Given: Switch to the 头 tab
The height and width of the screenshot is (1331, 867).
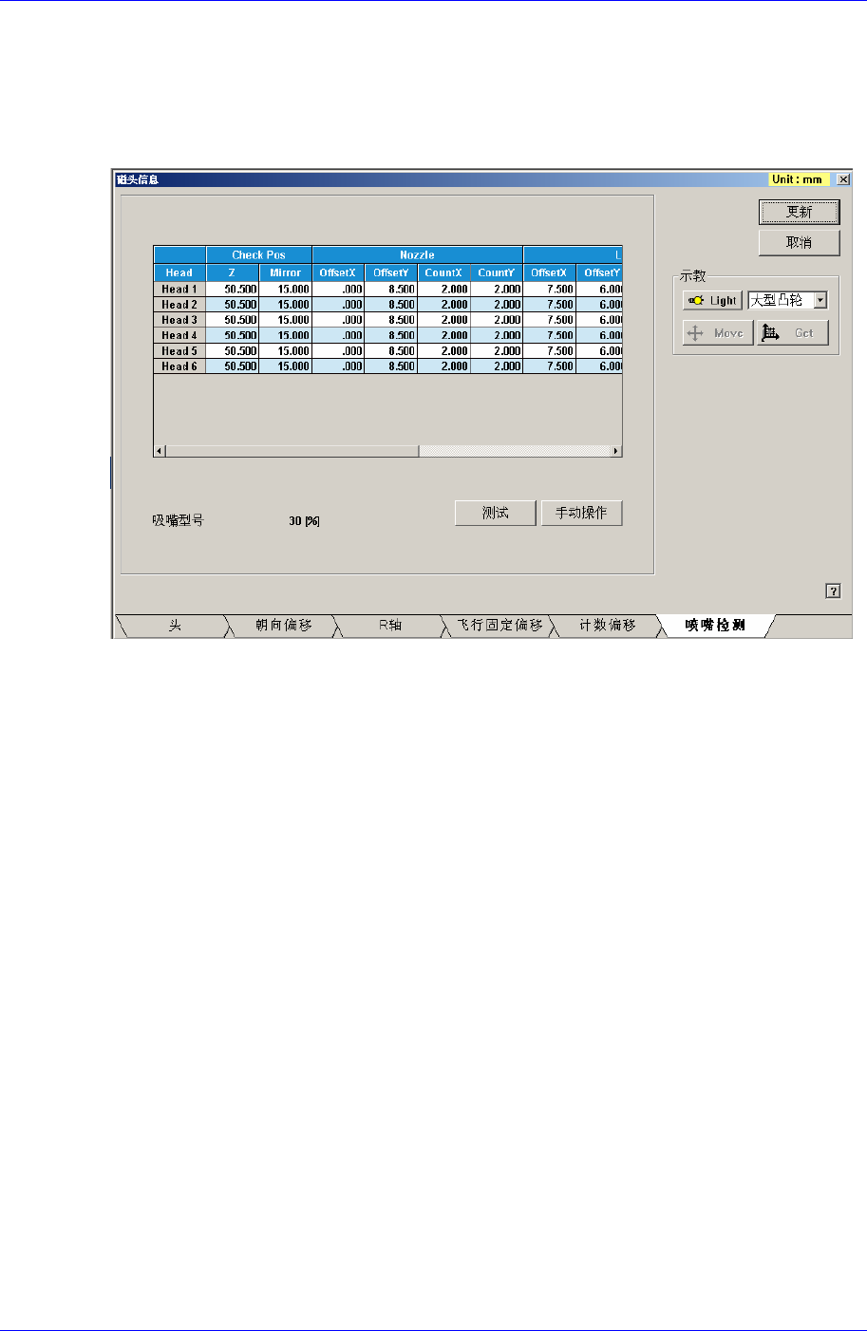Looking at the screenshot, I should point(175,626).
